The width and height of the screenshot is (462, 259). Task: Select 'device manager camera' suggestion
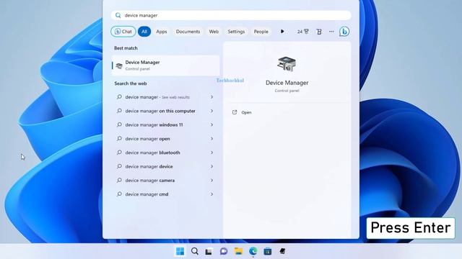(x=165, y=181)
